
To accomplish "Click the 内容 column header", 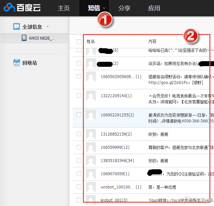I will click(152, 41).
